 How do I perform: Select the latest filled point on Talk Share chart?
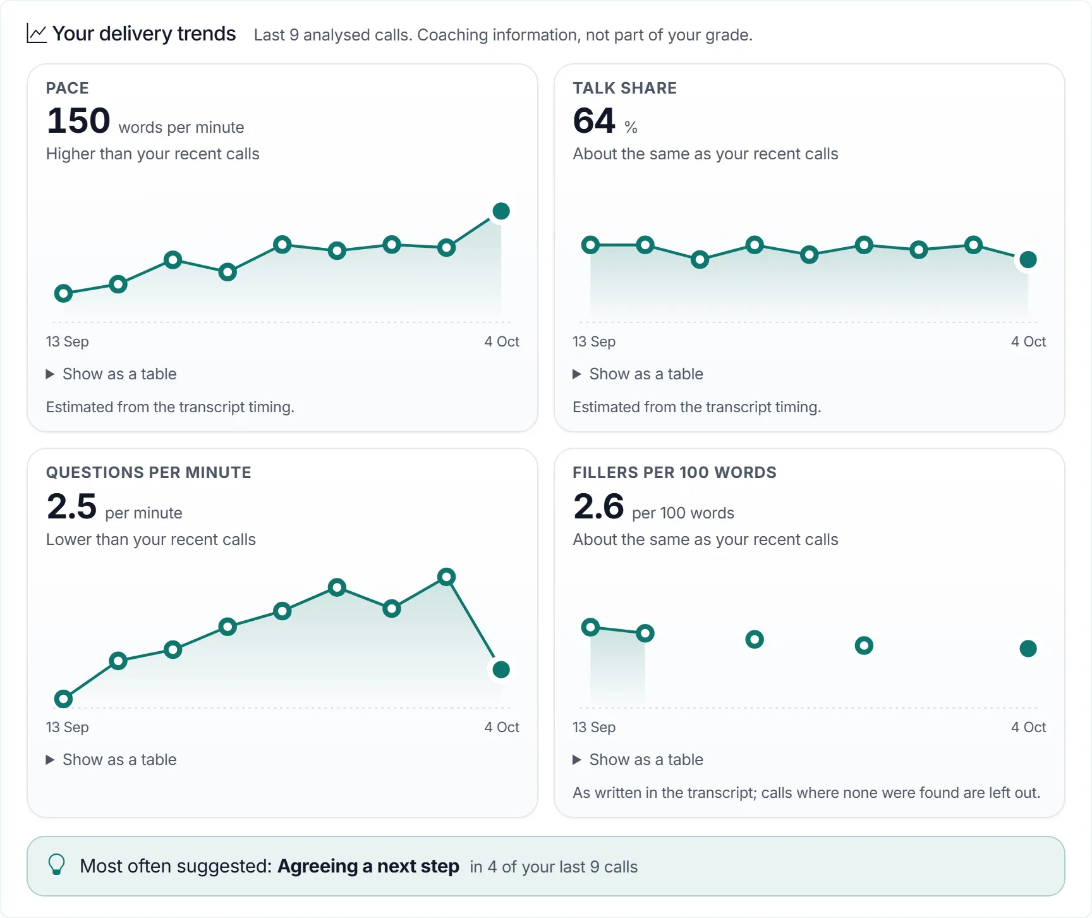(1028, 260)
